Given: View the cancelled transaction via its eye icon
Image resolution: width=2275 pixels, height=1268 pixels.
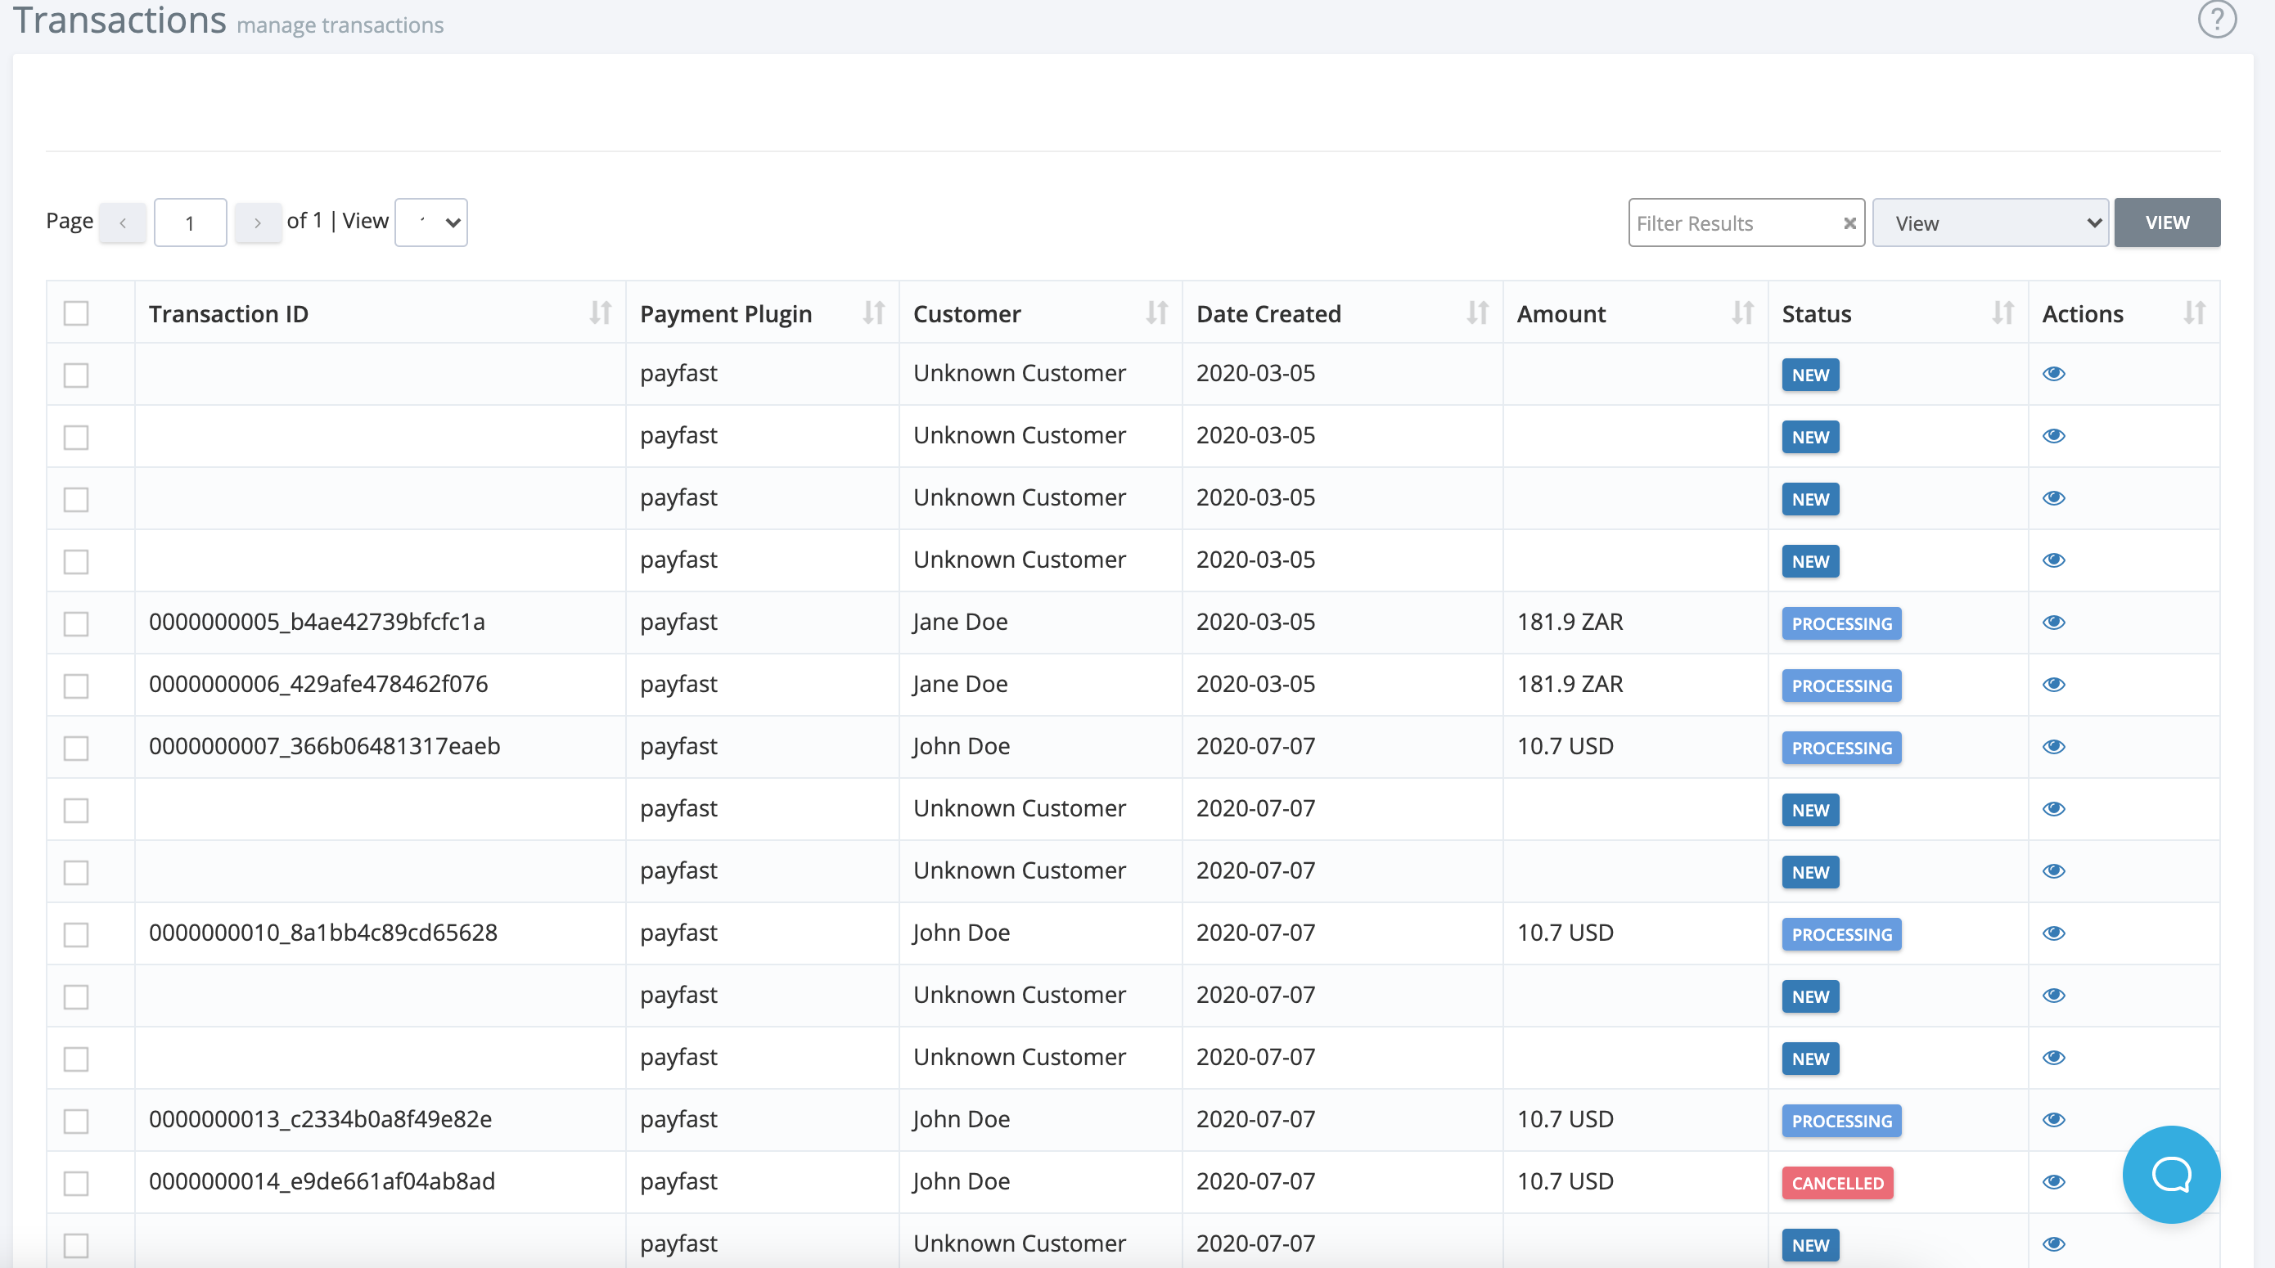Looking at the screenshot, I should pos(2054,1181).
